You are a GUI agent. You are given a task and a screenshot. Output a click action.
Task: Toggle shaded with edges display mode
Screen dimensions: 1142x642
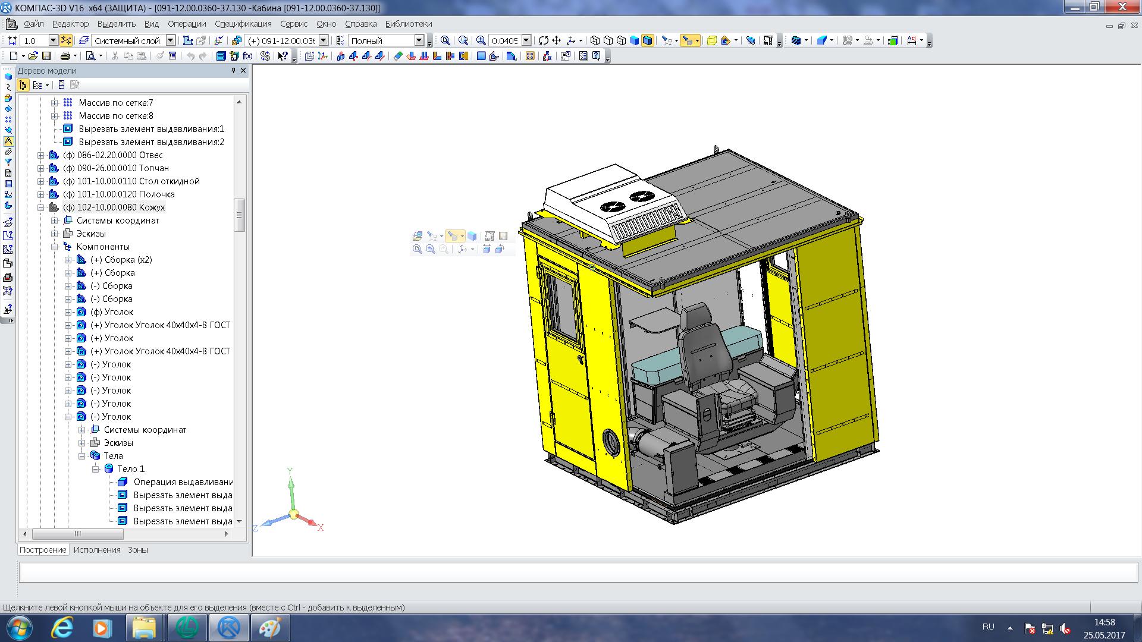click(x=647, y=40)
